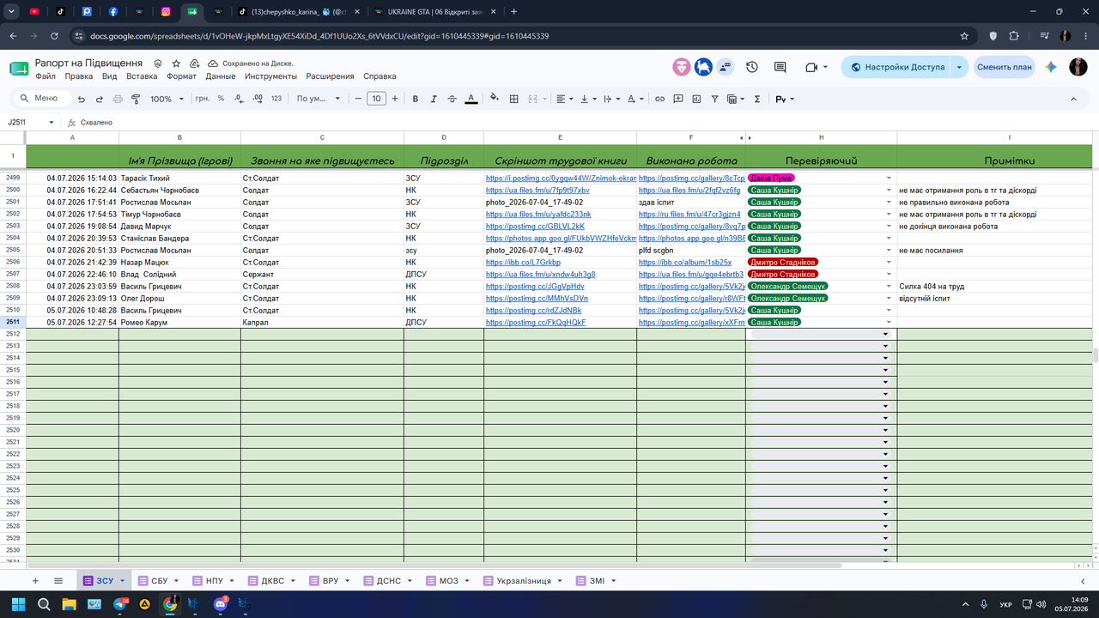Star the document Рапорт на Підвищення
Image resolution: width=1099 pixels, height=618 pixels.
click(x=176, y=64)
